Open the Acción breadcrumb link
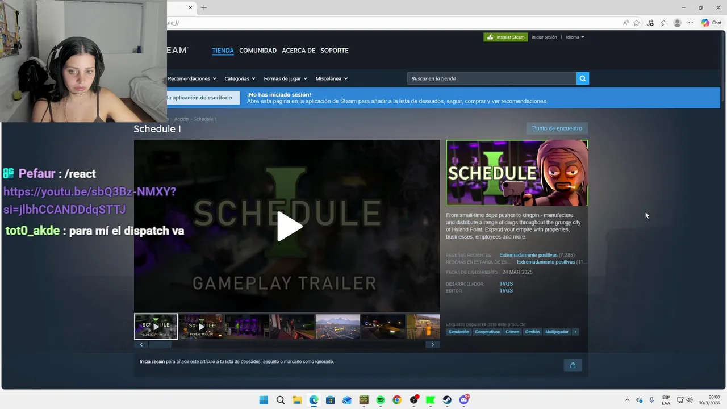Viewport: 727px width, 409px height. 181,119
